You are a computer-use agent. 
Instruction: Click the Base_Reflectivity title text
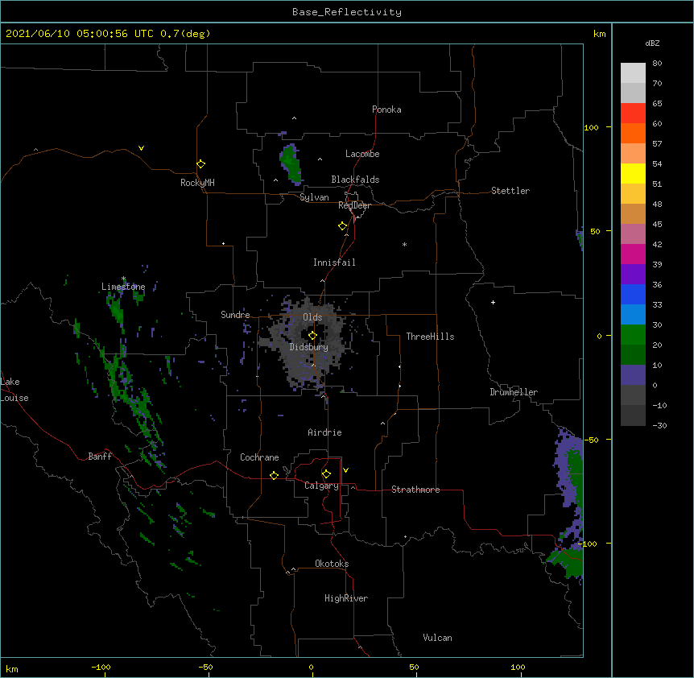[x=347, y=12]
